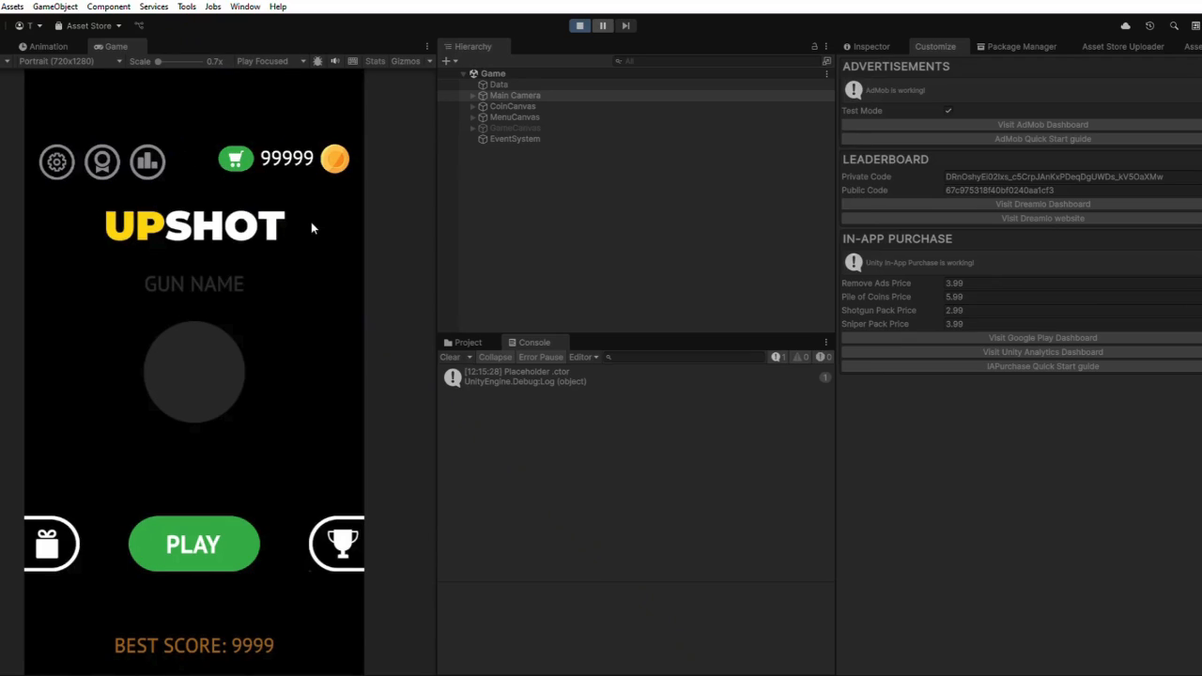Stop play mode with the stop button

point(580,25)
